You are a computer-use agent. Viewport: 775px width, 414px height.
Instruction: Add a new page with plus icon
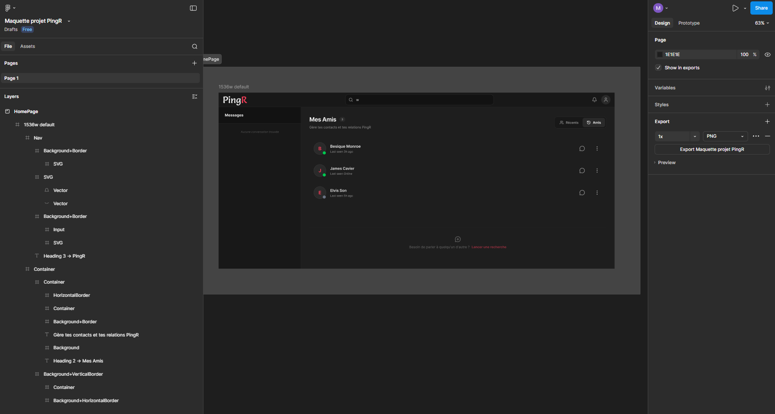[x=194, y=63]
